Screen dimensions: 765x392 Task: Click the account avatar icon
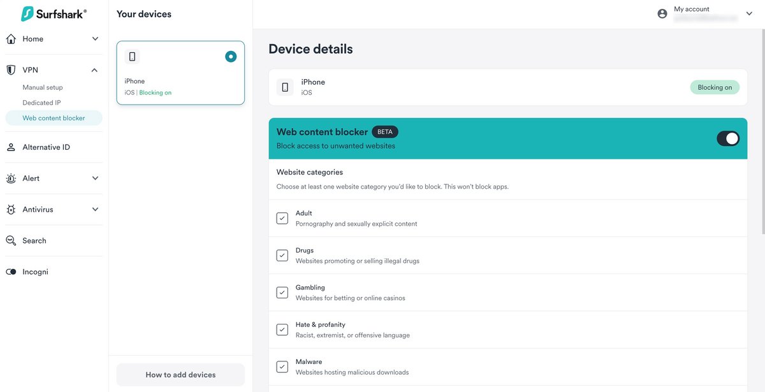[662, 13]
